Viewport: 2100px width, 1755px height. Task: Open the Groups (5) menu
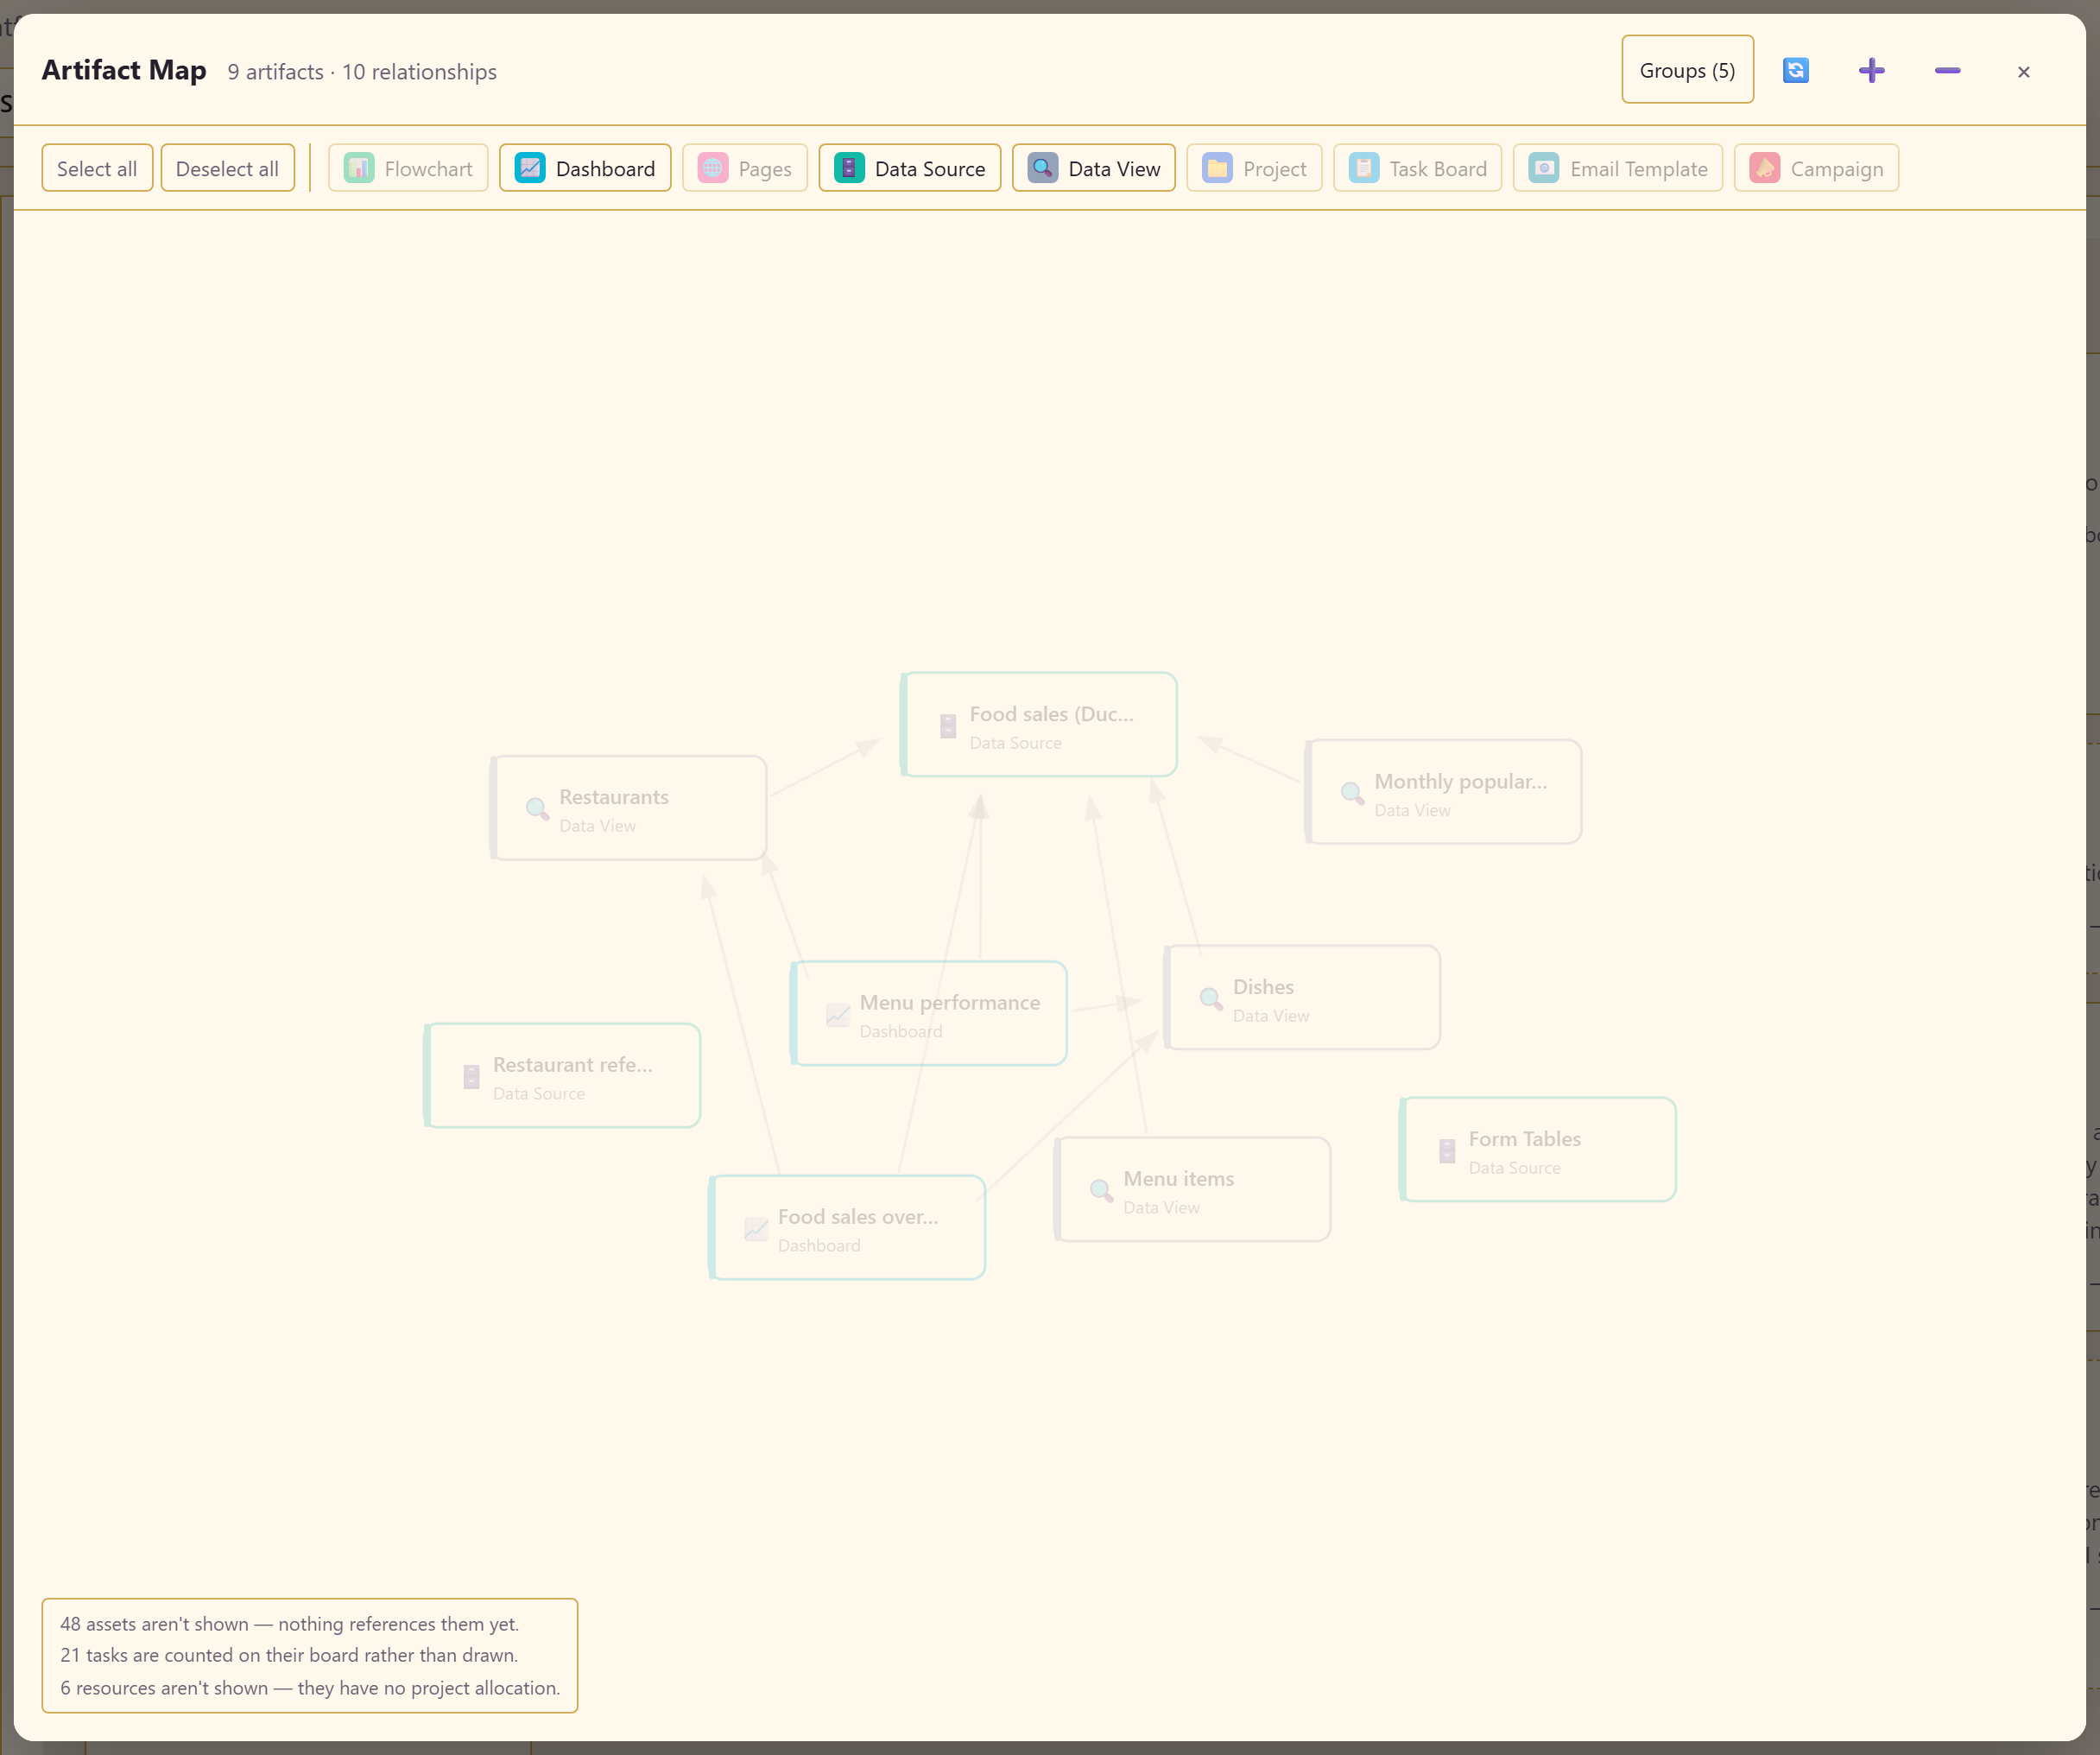pyautogui.click(x=1687, y=70)
